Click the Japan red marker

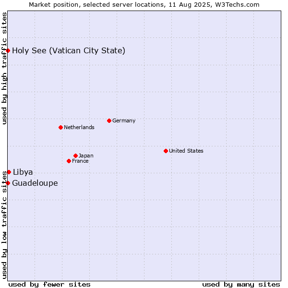click(x=75, y=156)
